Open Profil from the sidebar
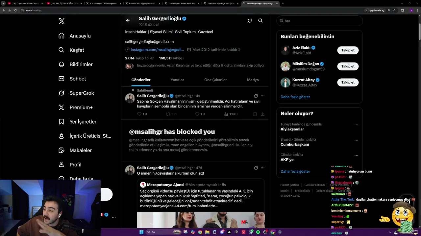Viewport: 421px width, 236px height. tap(70, 165)
